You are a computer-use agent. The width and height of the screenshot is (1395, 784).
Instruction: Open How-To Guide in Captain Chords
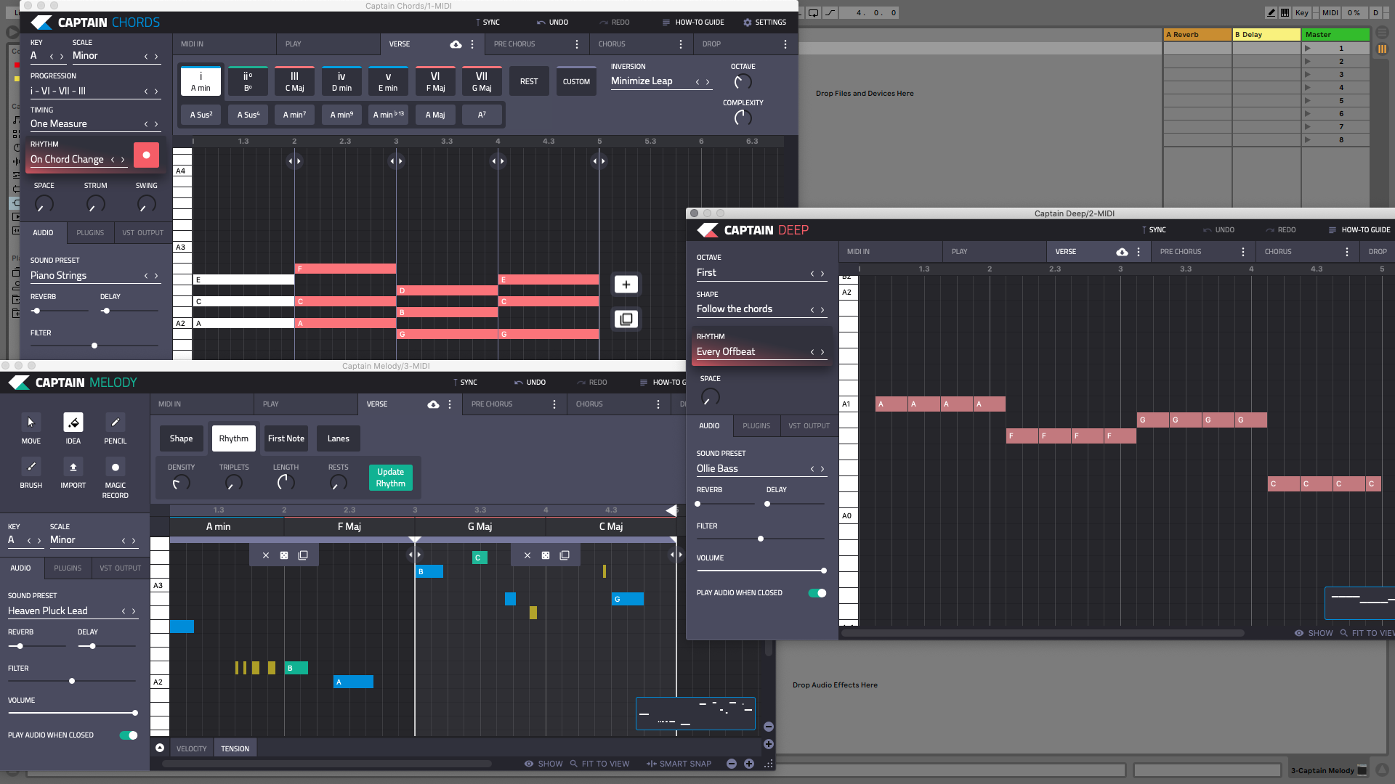[693, 23]
